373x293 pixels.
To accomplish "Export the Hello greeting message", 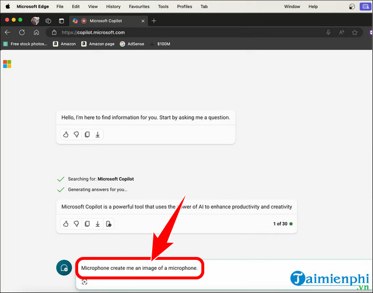I will click(x=98, y=134).
